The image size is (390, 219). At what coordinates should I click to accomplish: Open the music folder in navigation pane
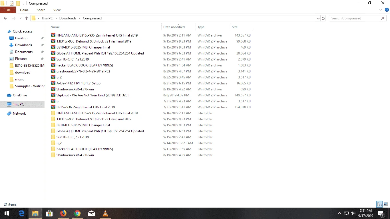[x=20, y=79]
